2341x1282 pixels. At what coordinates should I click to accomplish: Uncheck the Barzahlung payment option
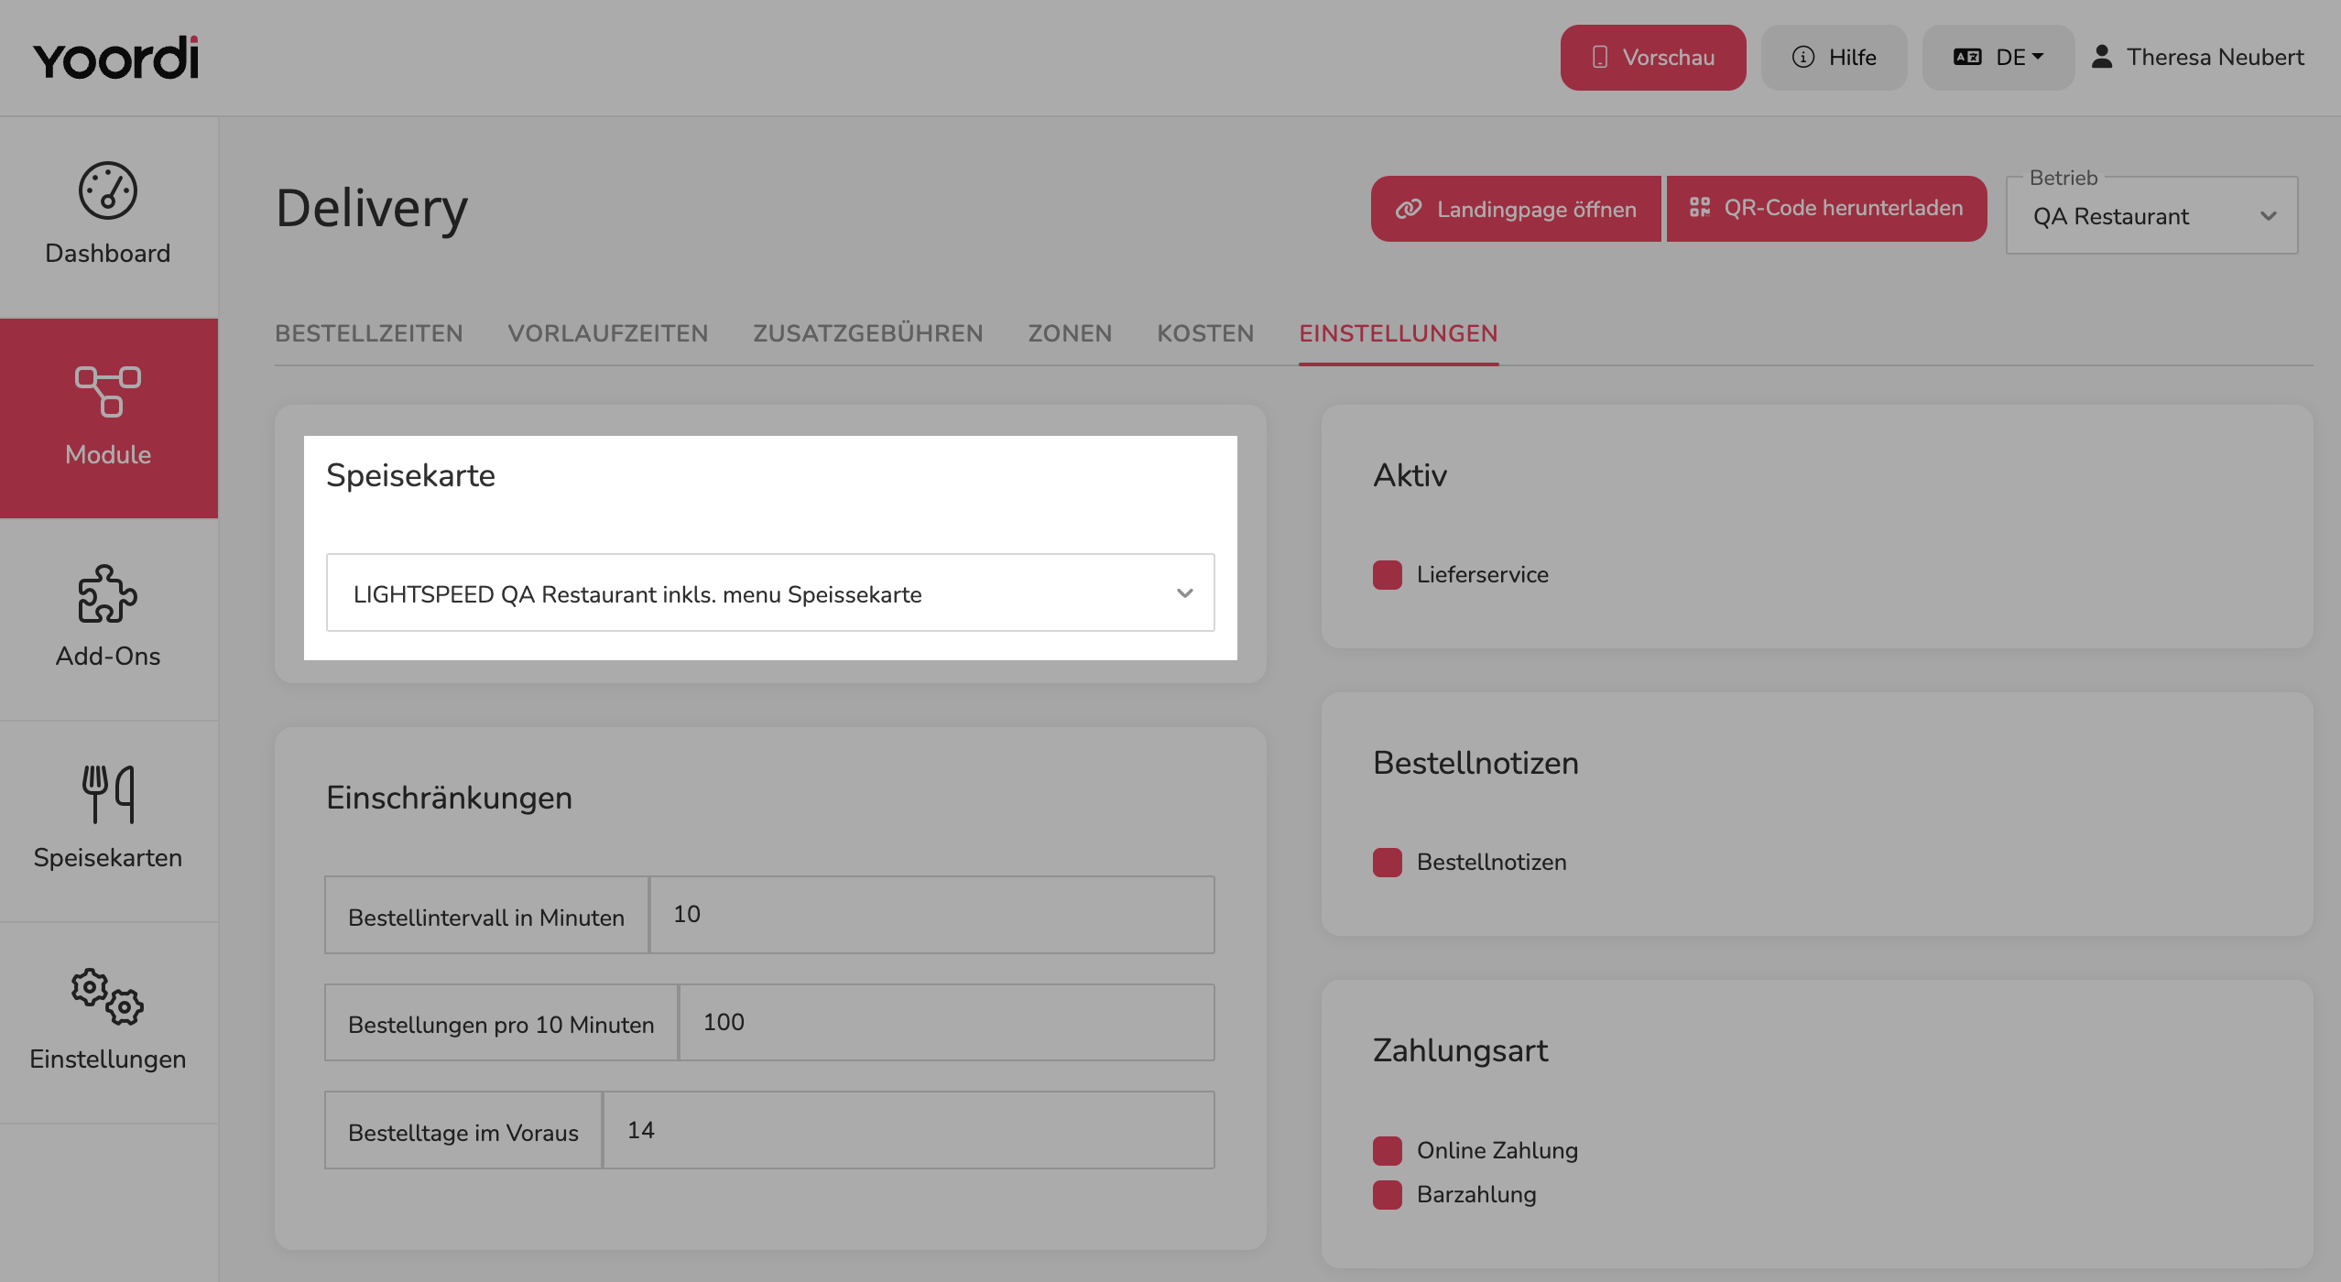coord(1388,1195)
